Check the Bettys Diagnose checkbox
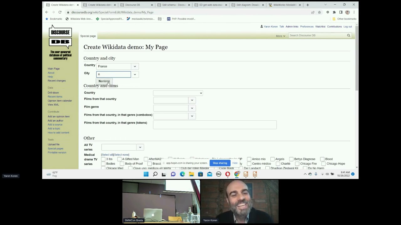 click(291, 159)
